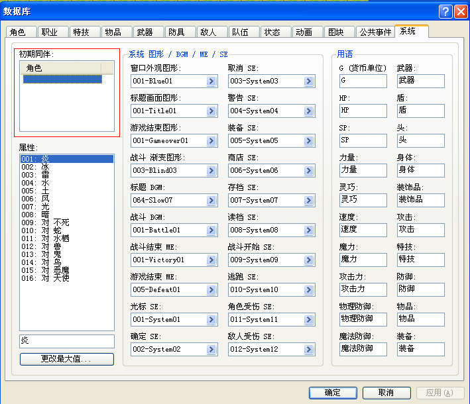Viewport: 470px width, 404px height.
Task: Click the 更改最大值 button
Action: coord(67,359)
